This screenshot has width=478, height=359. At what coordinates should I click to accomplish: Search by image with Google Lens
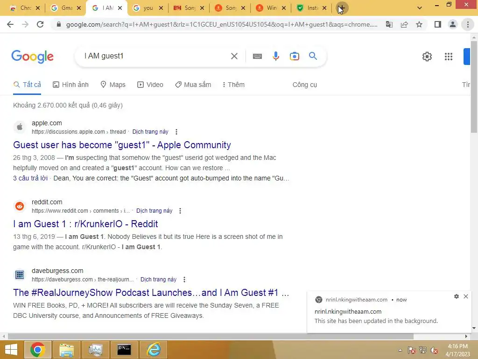click(295, 56)
